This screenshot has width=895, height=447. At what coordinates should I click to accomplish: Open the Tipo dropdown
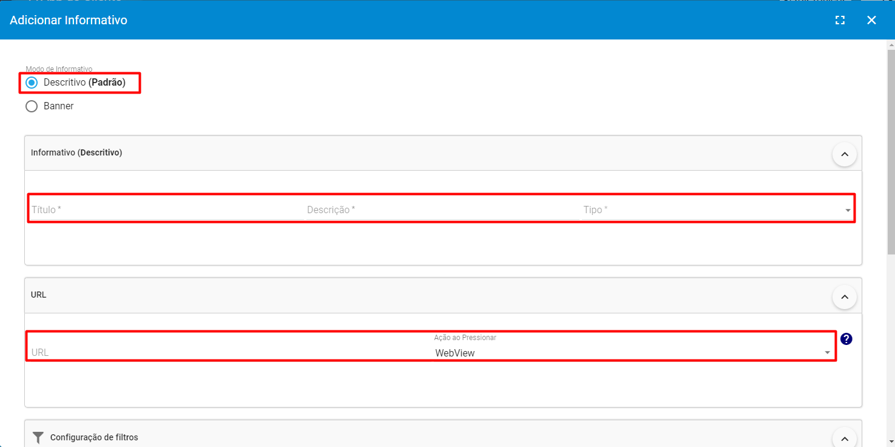[717, 210]
